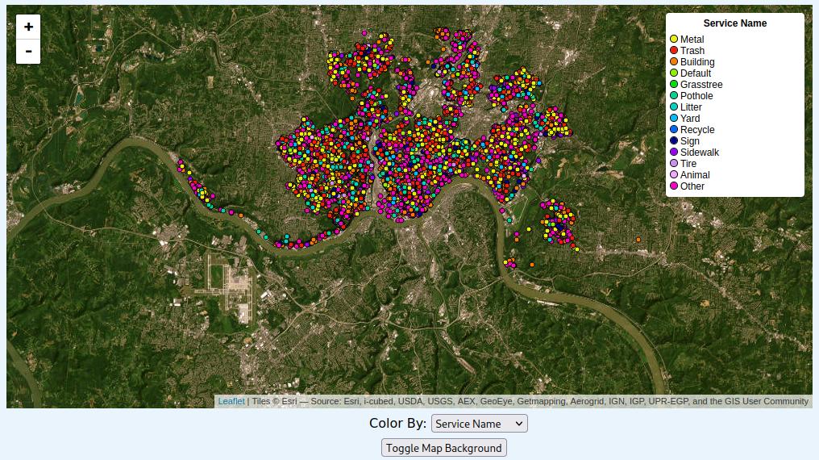Click the teal Pothole legend swatch

click(x=674, y=95)
